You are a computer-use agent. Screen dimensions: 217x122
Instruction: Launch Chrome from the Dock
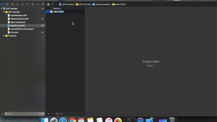[x=72, y=120]
